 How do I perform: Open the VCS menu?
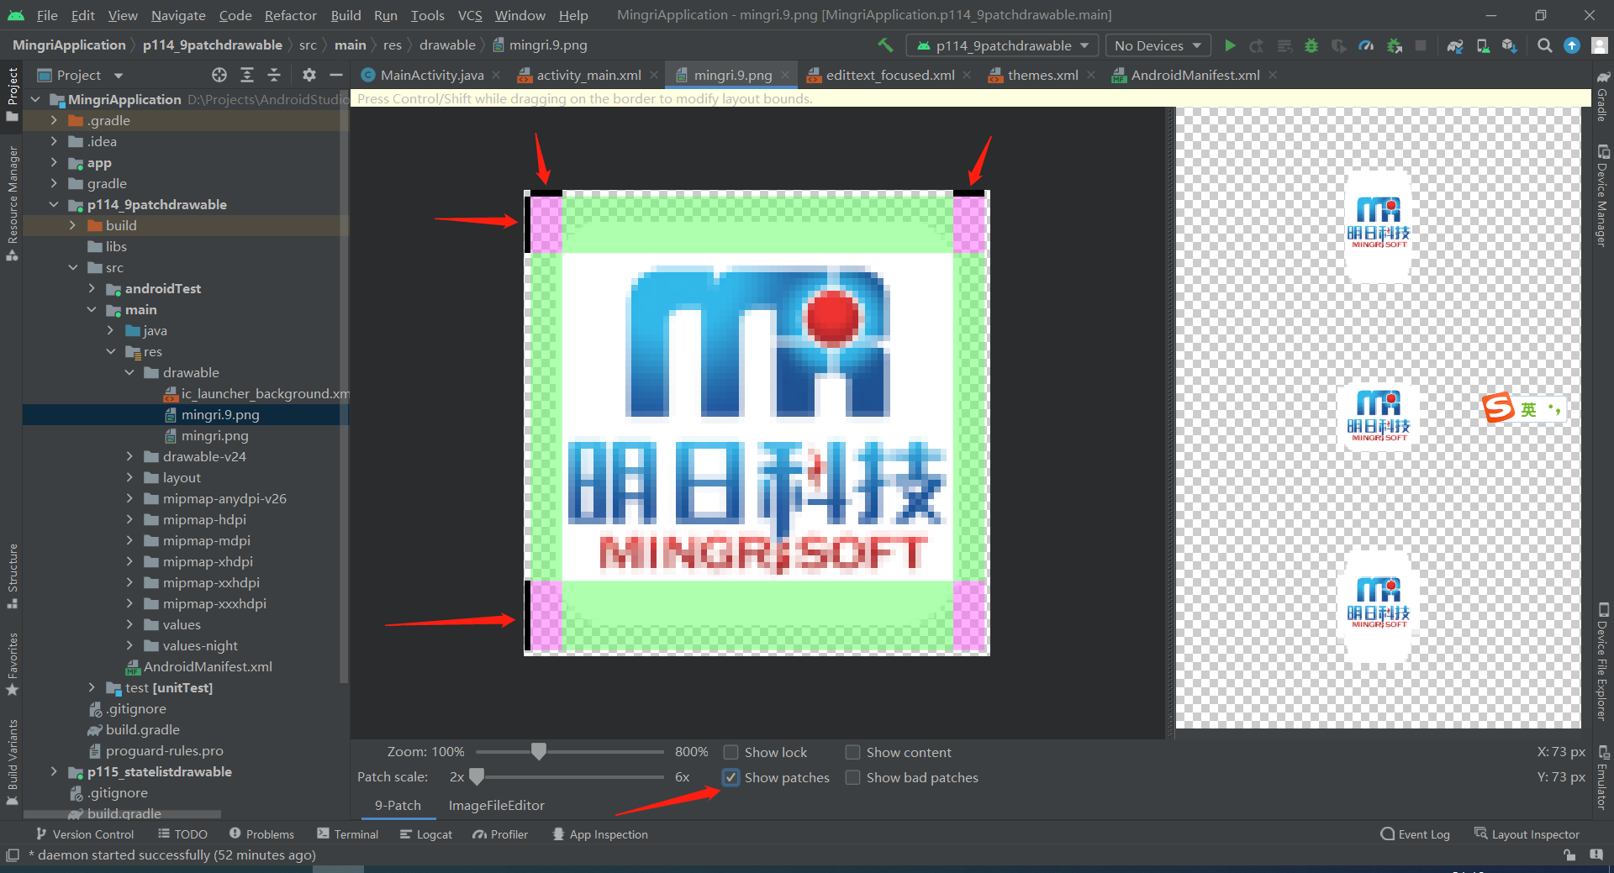470,15
